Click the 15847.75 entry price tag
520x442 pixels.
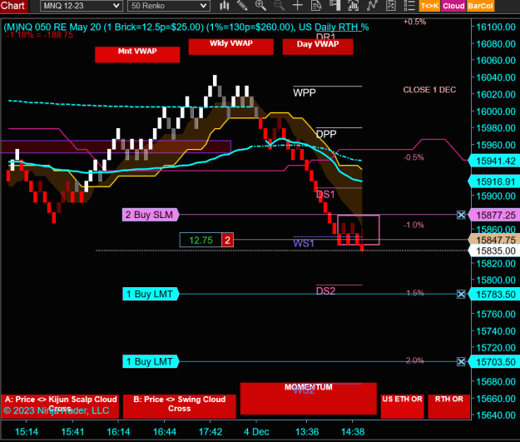(493, 240)
